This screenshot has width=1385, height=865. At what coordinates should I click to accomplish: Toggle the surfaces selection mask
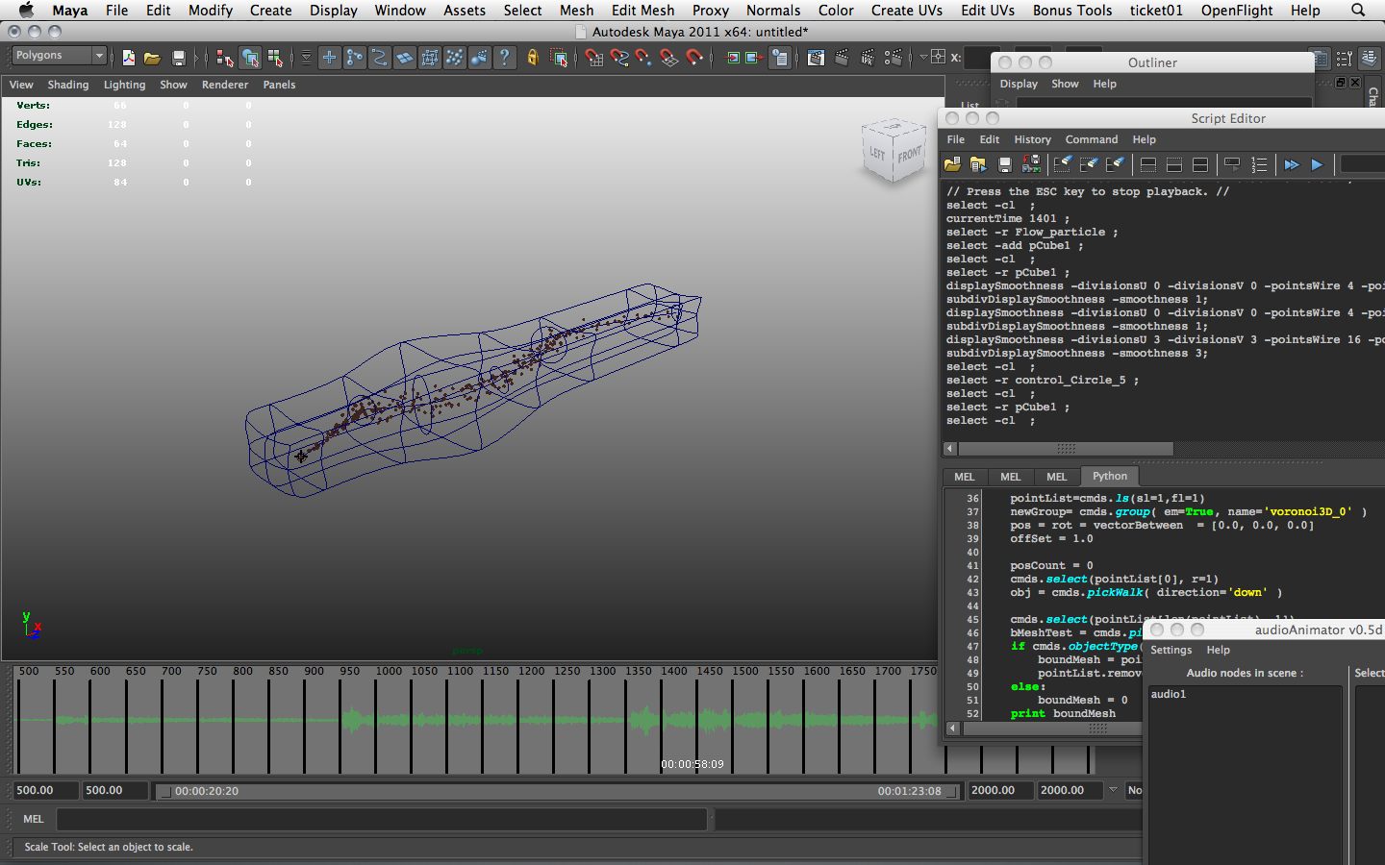coord(405,59)
